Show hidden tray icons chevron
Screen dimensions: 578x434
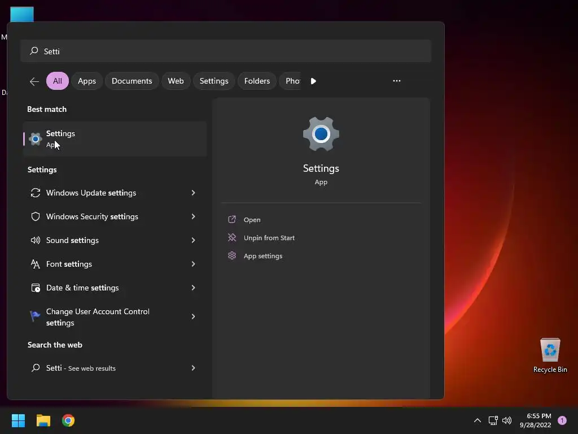click(x=478, y=420)
